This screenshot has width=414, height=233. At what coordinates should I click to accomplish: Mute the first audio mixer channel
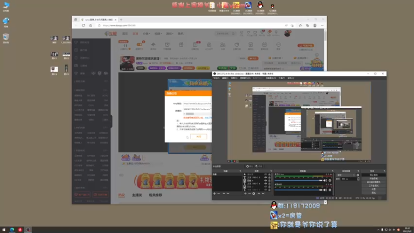pos(326,180)
